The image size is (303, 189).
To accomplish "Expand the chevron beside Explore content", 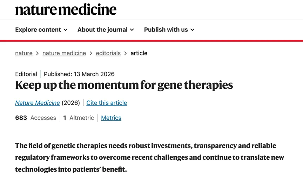I will tap(66, 30).
